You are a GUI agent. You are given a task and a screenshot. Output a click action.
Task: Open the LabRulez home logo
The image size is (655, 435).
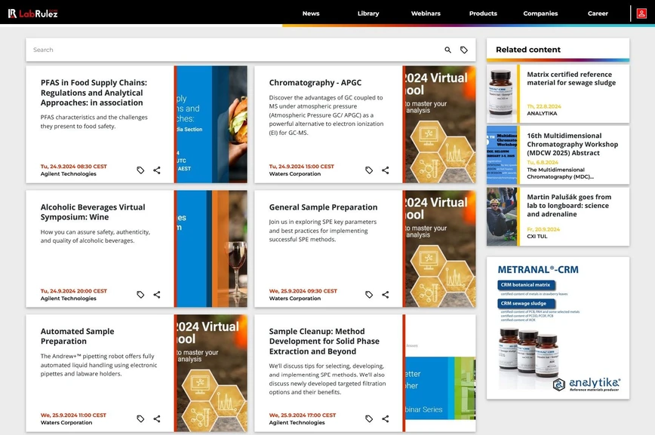coord(32,14)
